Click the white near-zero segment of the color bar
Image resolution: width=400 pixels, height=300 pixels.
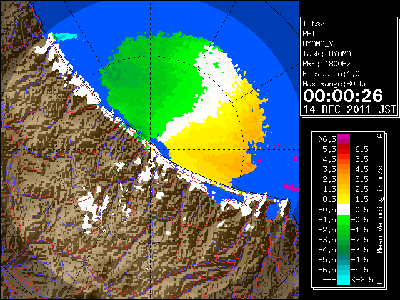344,210
